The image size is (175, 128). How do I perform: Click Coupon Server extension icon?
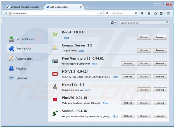pos(55,48)
